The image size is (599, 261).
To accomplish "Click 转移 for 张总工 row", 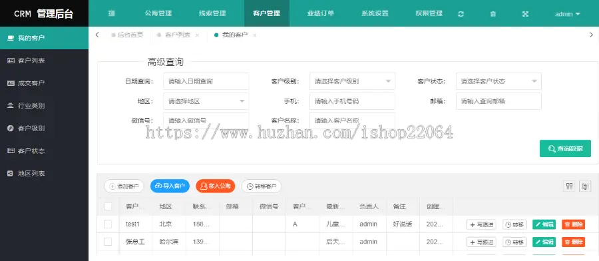I will tap(514, 242).
